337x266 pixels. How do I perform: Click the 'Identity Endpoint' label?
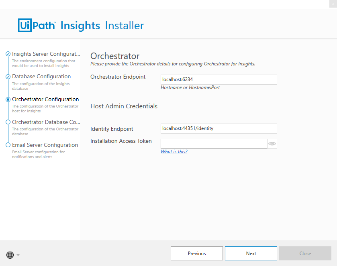(x=112, y=129)
